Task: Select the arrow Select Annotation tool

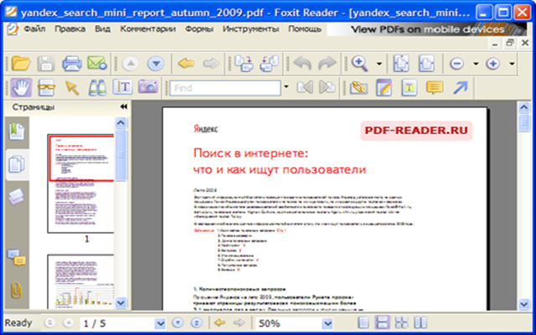Action: pyautogui.click(x=72, y=88)
